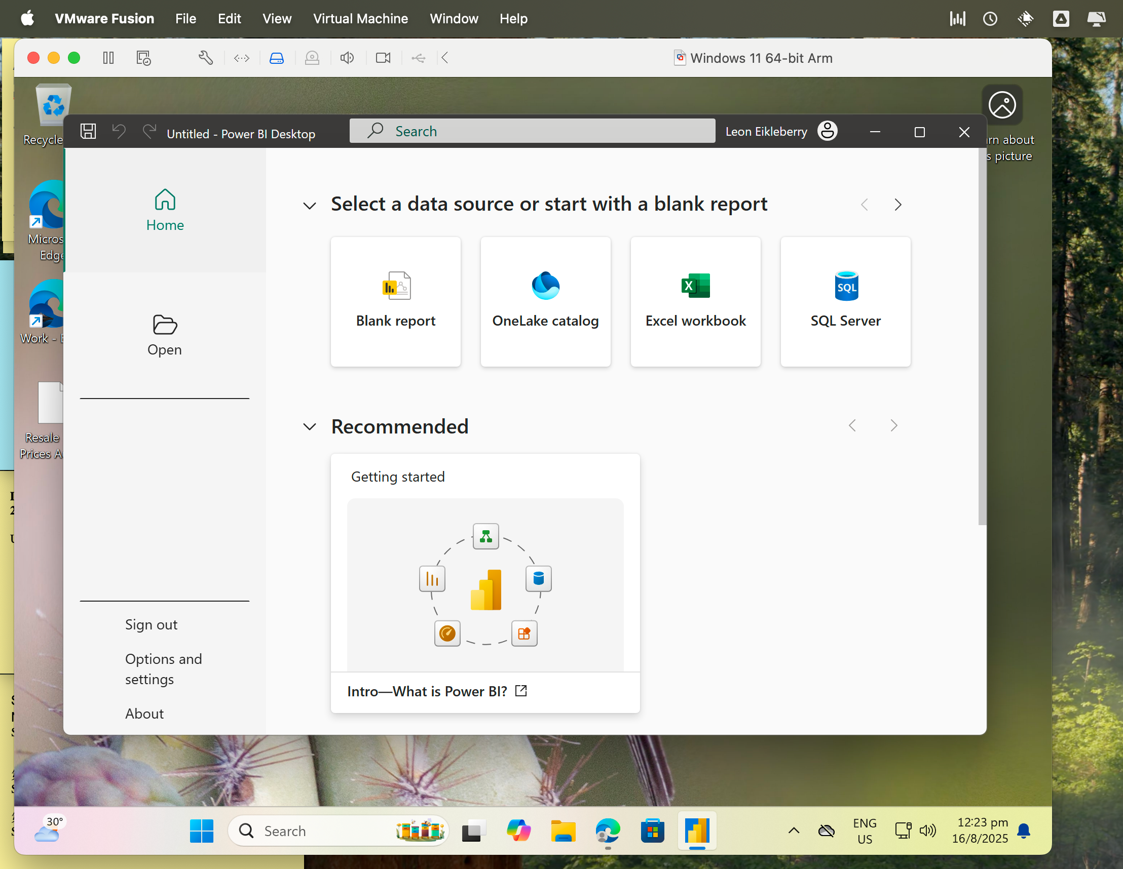Click the undo arrow in Power BI title bar
Image resolution: width=1123 pixels, height=869 pixels.
coord(119,131)
